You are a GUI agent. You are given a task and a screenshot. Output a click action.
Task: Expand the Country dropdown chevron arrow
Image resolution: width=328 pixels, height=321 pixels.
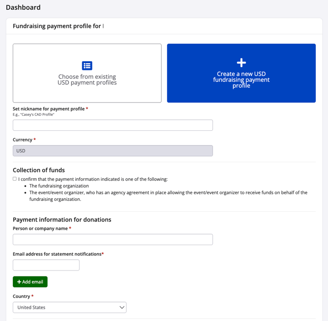122,308
